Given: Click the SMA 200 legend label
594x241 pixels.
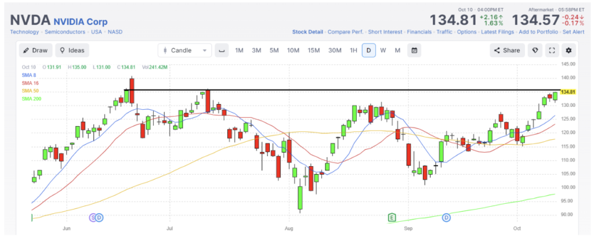Looking at the screenshot, I should pyautogui.click(x=31, y=99).
